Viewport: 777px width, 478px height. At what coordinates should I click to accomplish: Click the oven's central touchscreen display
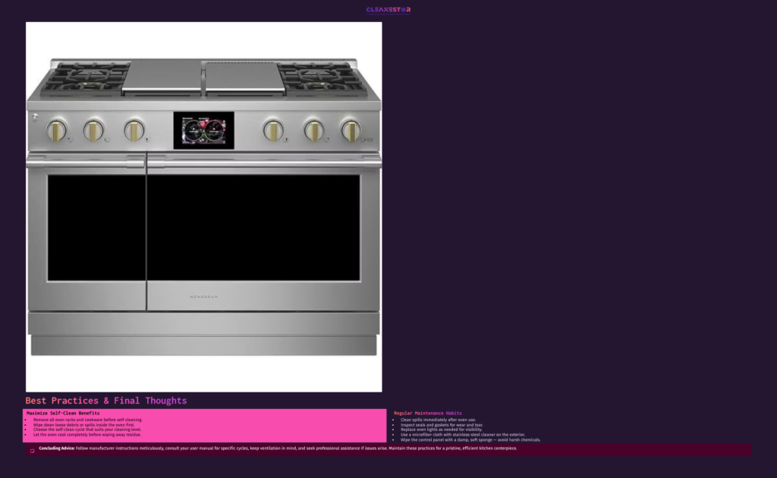click(203, 130)
